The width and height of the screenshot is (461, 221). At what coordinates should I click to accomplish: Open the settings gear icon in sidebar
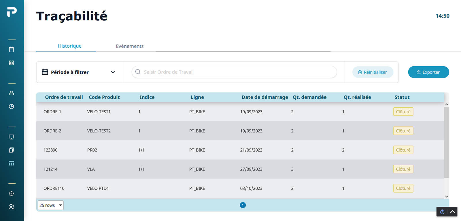tap(12, 194)
